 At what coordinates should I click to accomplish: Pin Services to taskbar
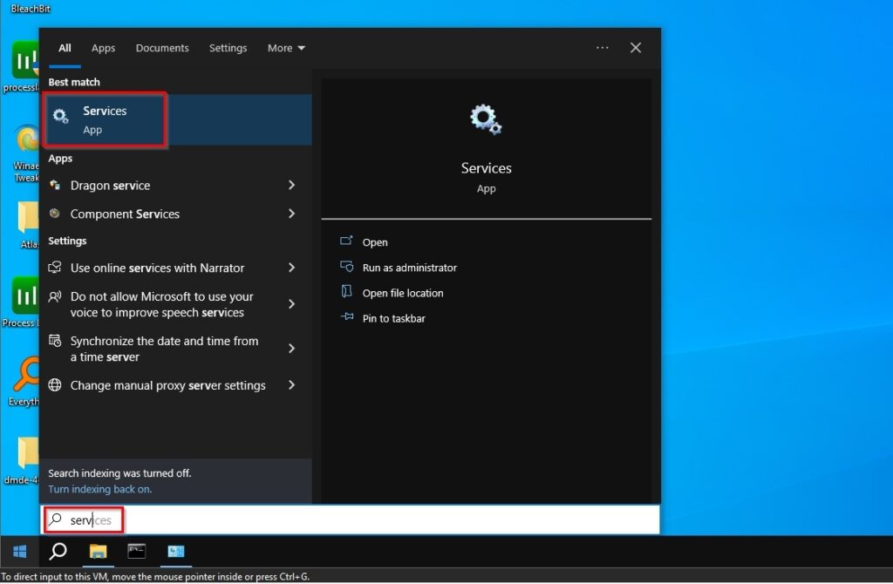coord(393,318)
